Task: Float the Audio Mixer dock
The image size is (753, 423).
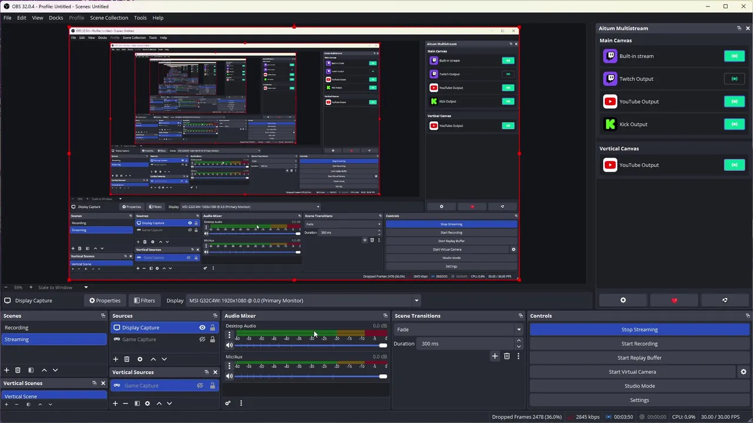Action: pyautogui.click(x=385, y=316)
